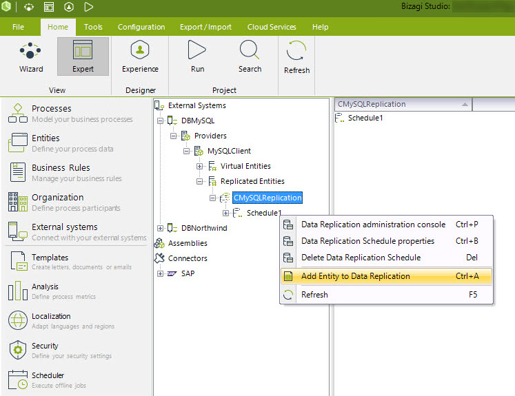The width and height of the screenshot is (515, 396).
Task: Expand the SAP tree node
Action: [x=160, y=273]
